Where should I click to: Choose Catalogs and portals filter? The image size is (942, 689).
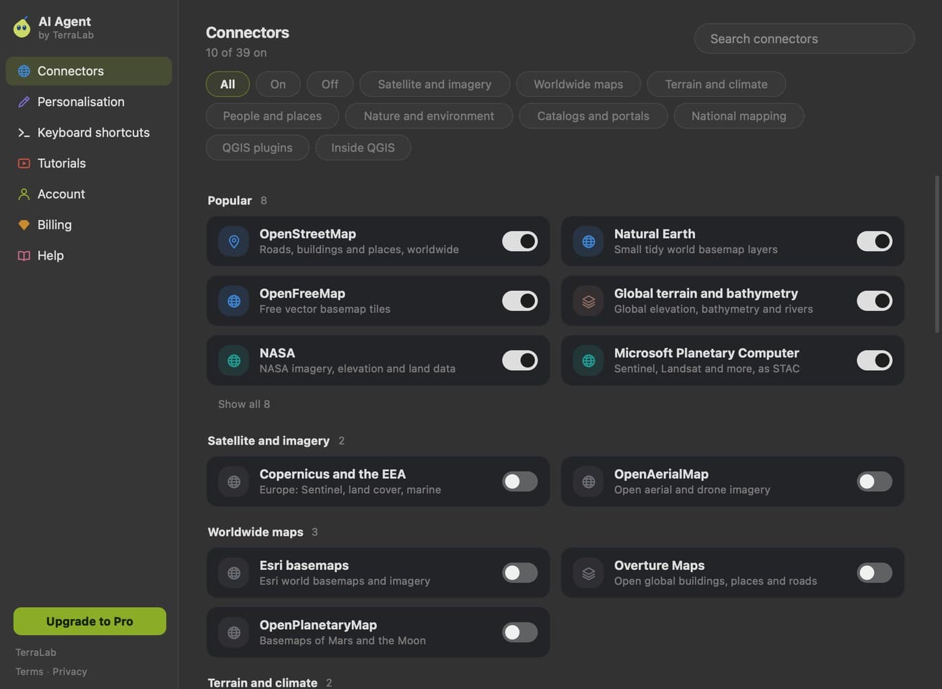593,116
